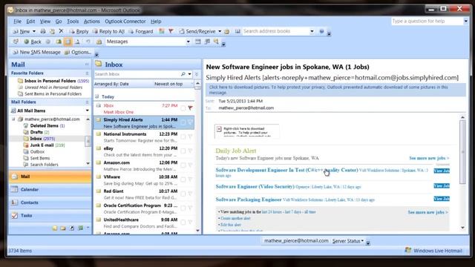
Task: Collapse the Today group in message list
Action: (x=97, y=96)
